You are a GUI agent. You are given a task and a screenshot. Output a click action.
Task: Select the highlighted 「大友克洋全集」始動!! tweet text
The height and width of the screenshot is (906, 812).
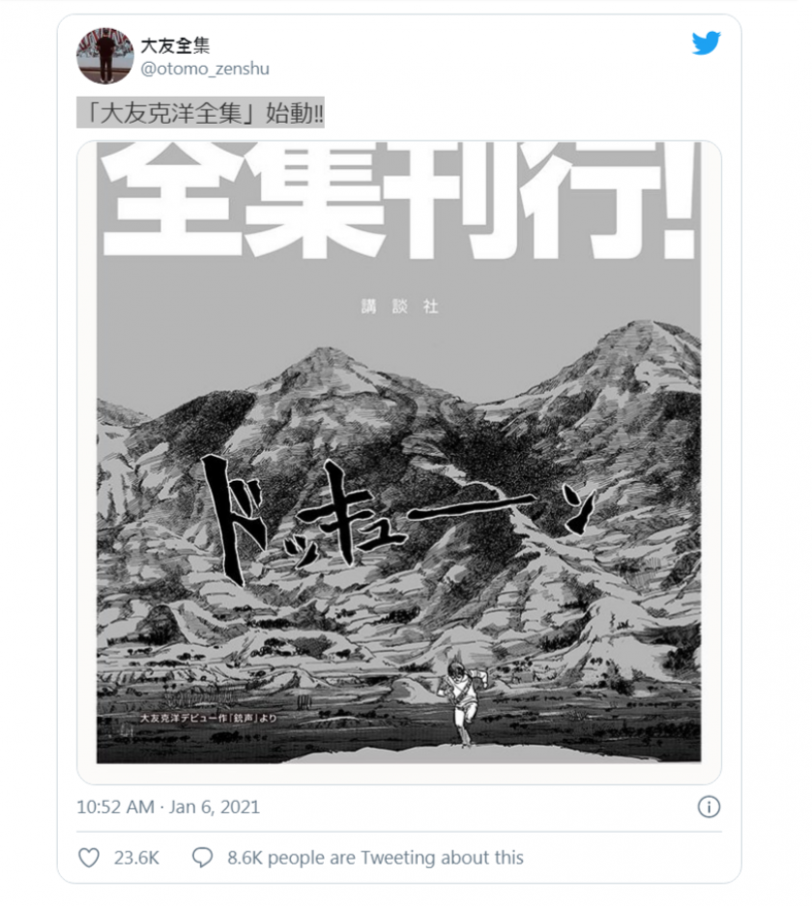coord(200,113)
